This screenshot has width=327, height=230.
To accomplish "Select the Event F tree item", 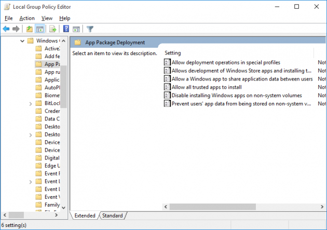I will click(52, 173).
